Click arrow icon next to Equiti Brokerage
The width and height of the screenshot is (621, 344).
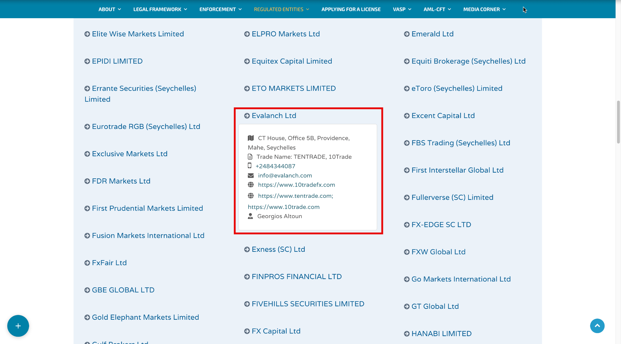click(407, 61)
